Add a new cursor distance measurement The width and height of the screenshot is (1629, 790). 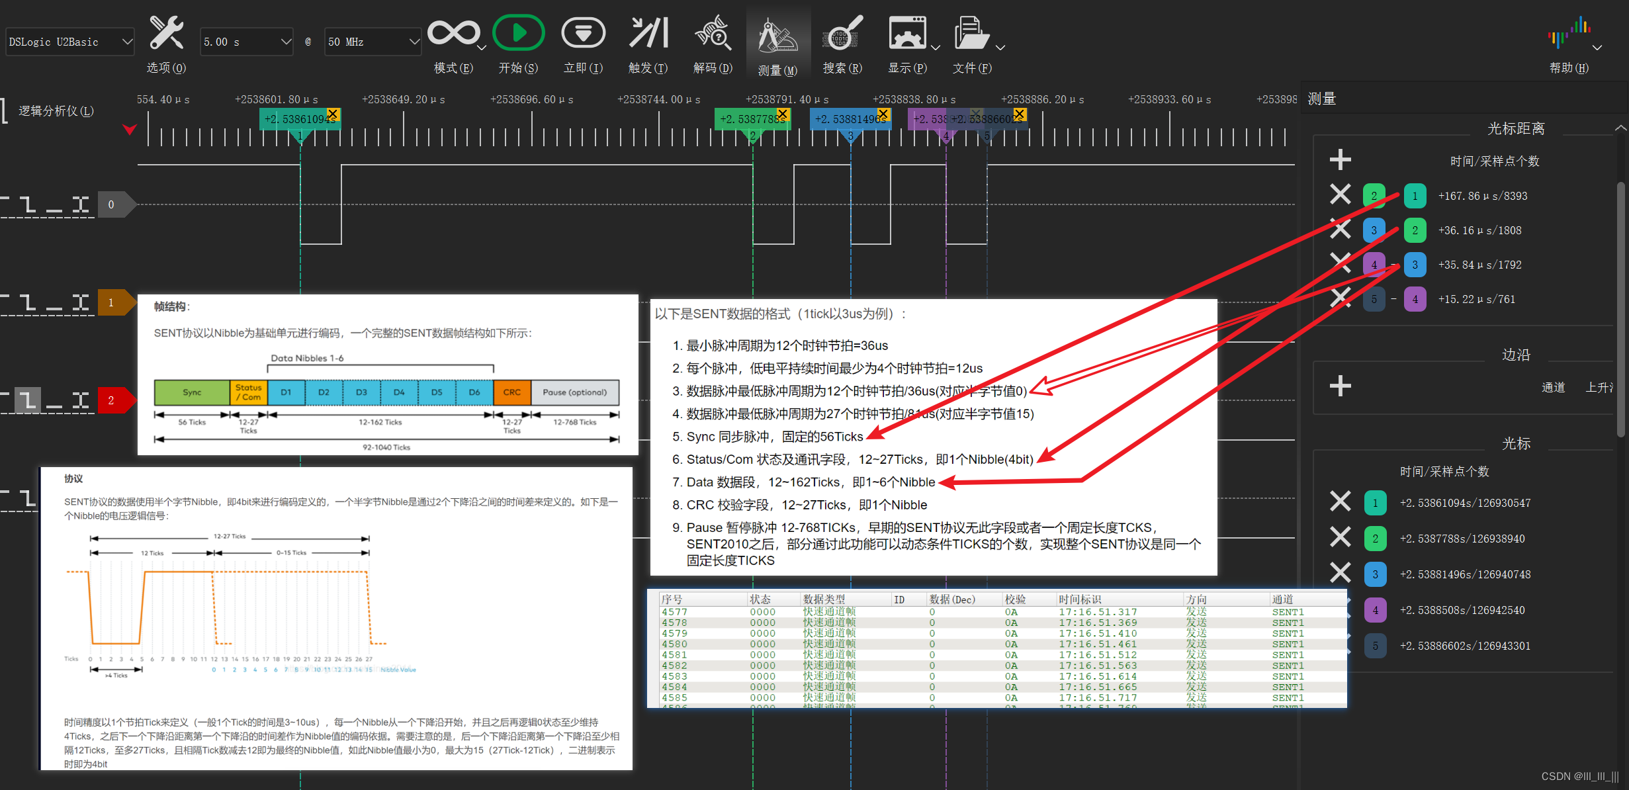[x=1340, y=159]
